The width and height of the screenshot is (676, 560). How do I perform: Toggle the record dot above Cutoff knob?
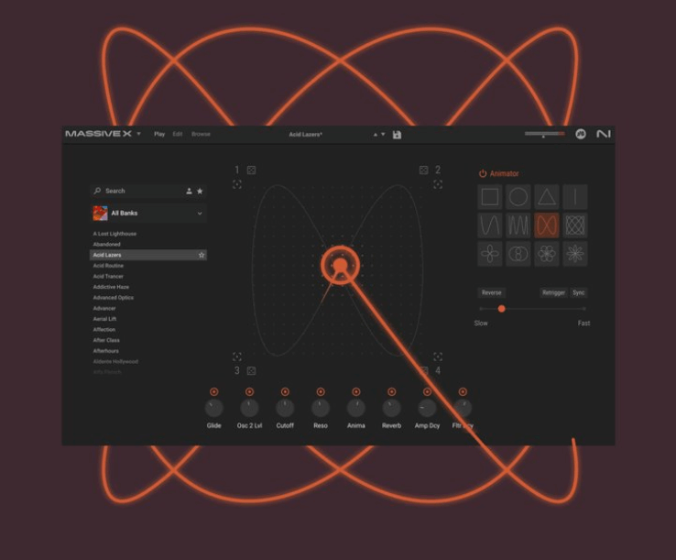click(x=285, y=391)
